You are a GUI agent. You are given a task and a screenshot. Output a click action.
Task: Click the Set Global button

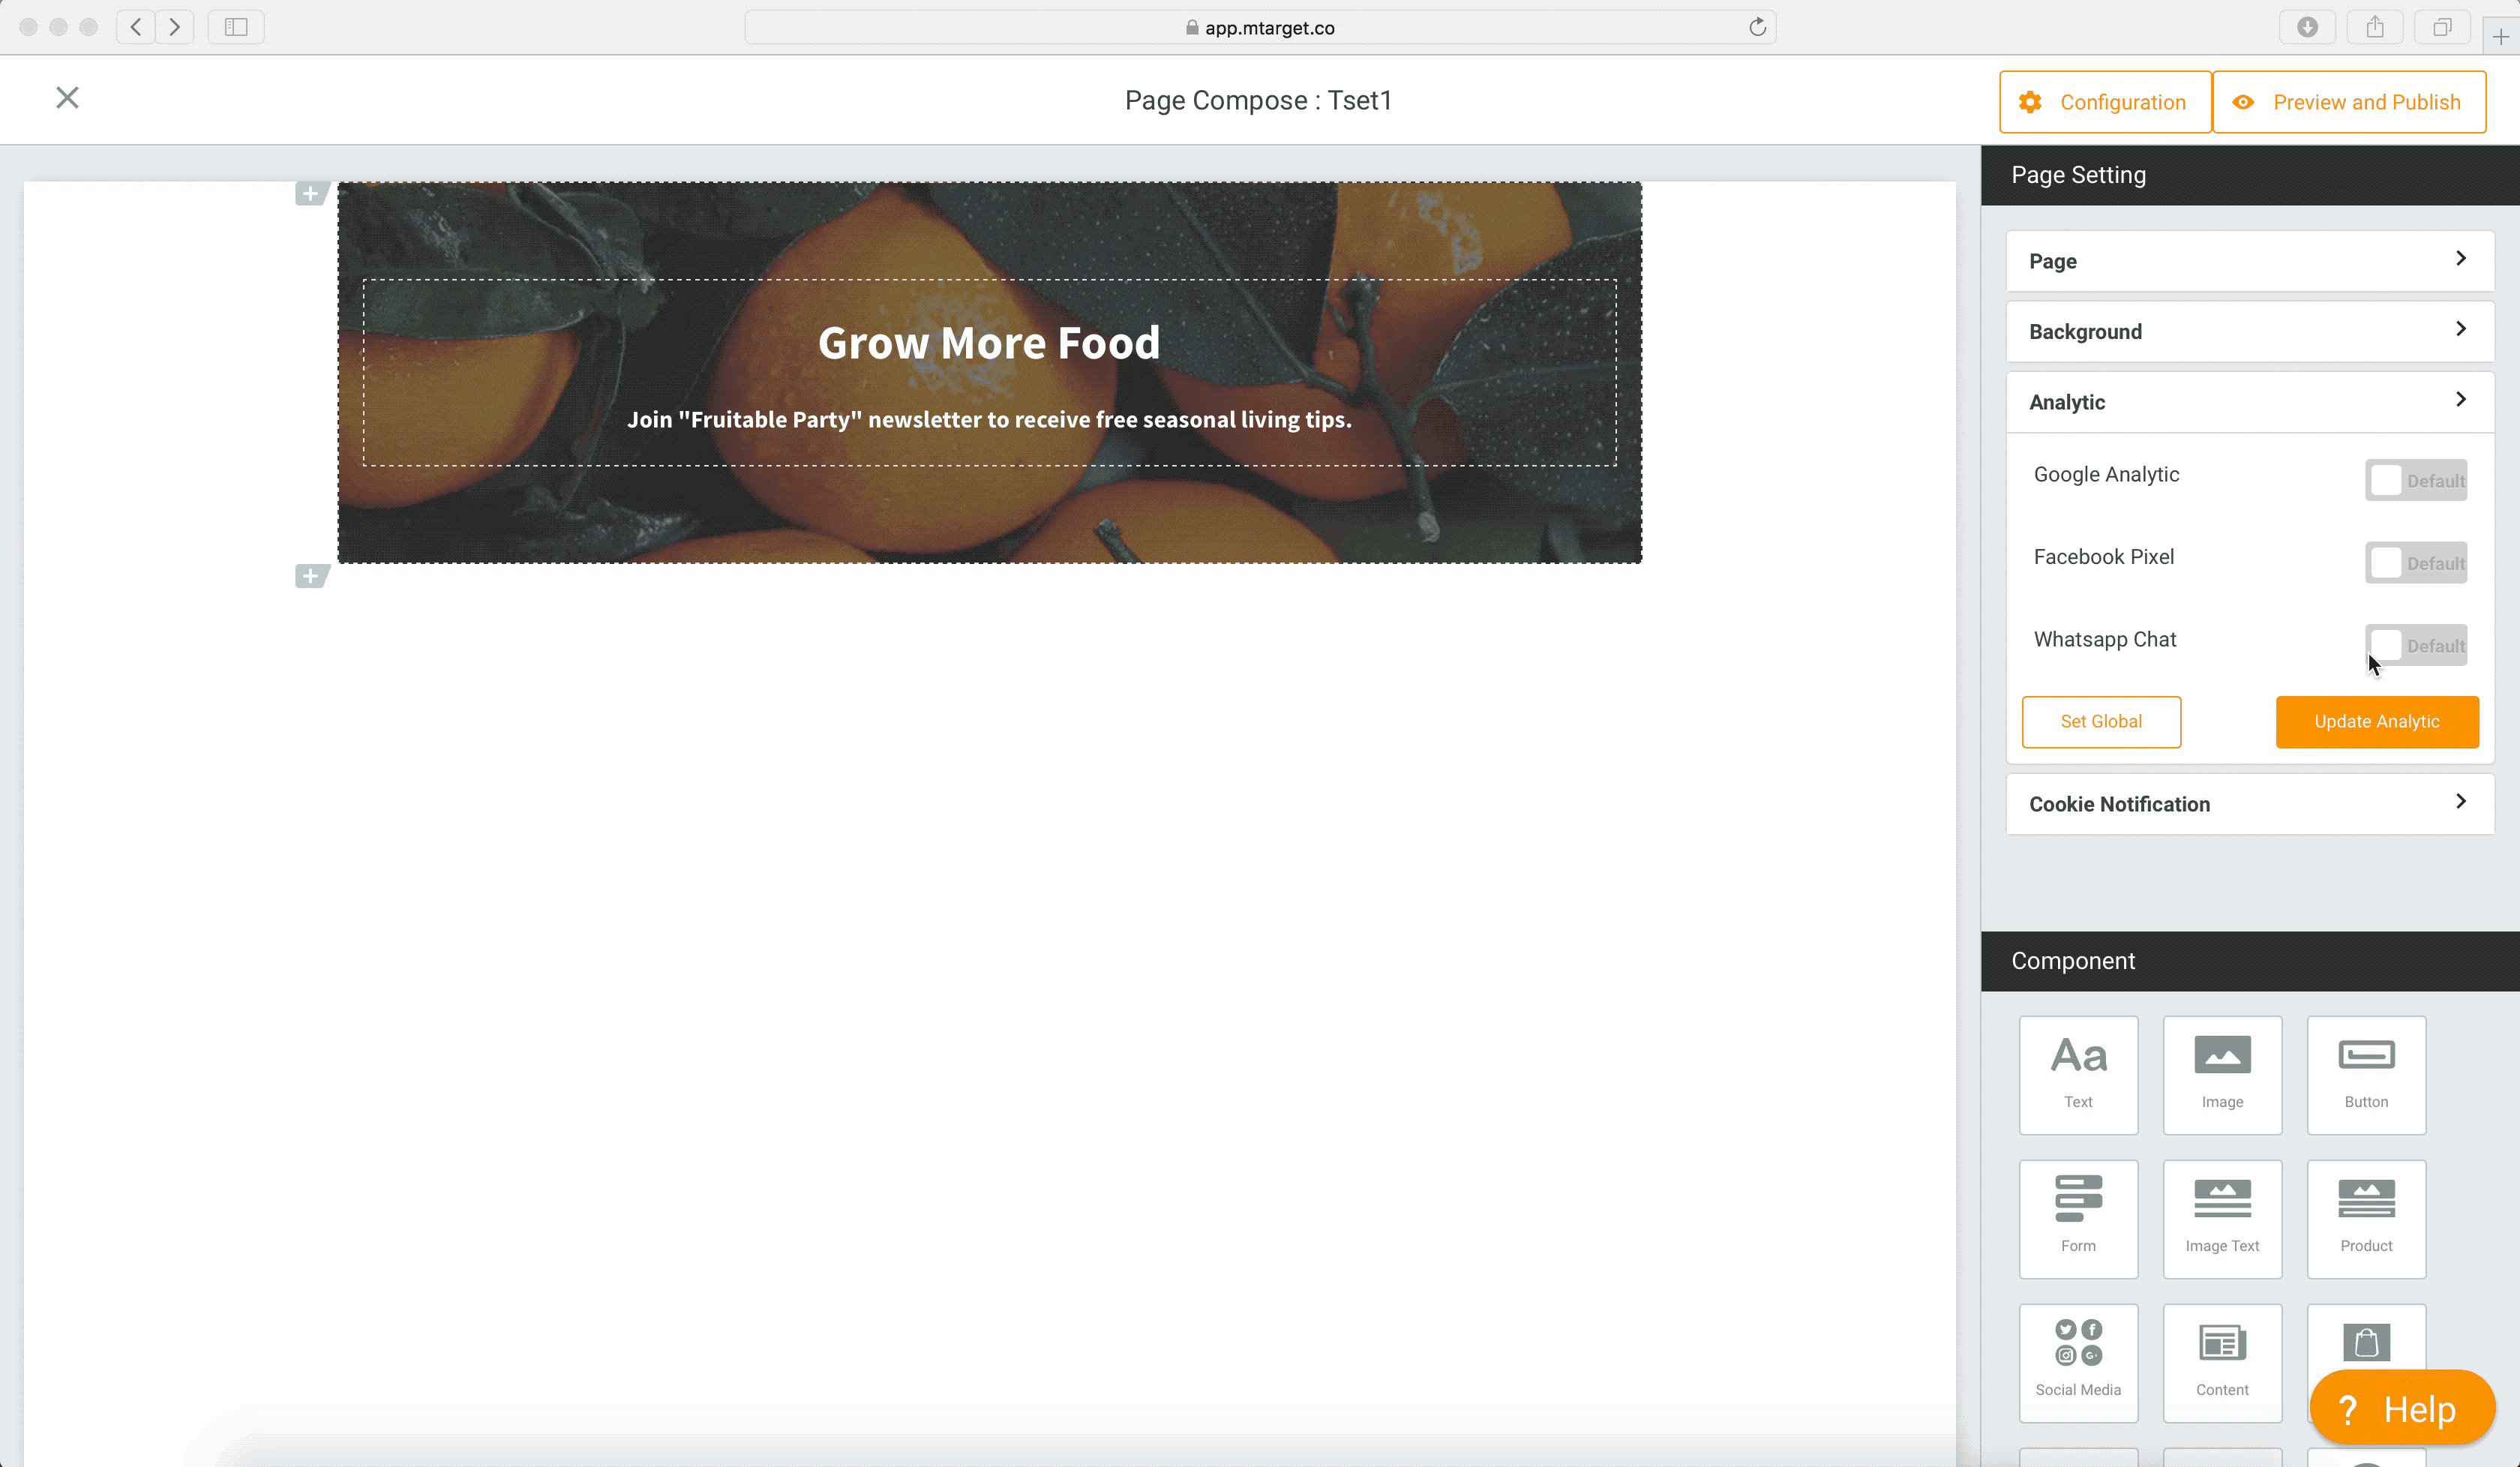point(2100,722)
